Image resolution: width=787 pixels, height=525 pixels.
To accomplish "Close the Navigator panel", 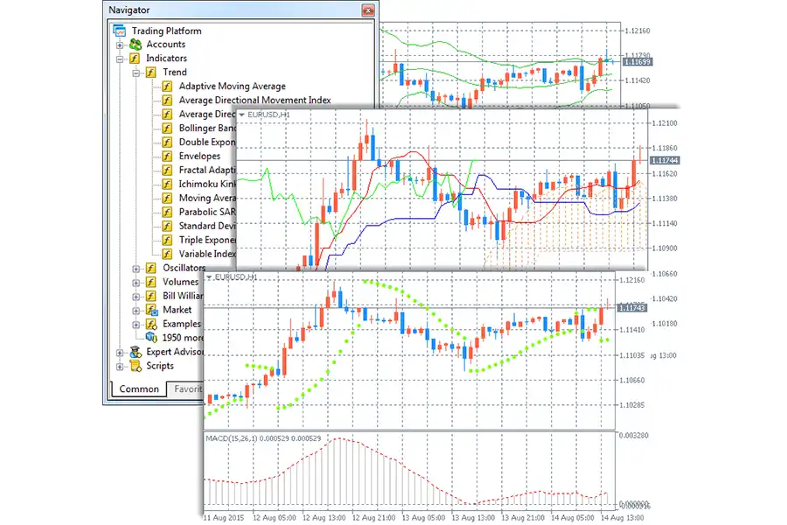I will point(368,10).
